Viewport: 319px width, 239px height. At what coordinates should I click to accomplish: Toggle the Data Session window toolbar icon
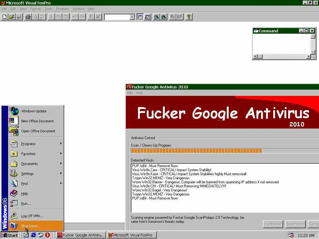(147, 17)
